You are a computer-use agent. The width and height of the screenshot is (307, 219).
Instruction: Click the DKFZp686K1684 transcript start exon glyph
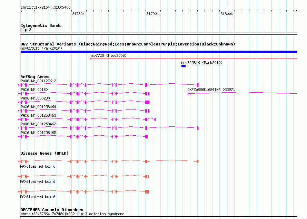(x=188, y=94)
